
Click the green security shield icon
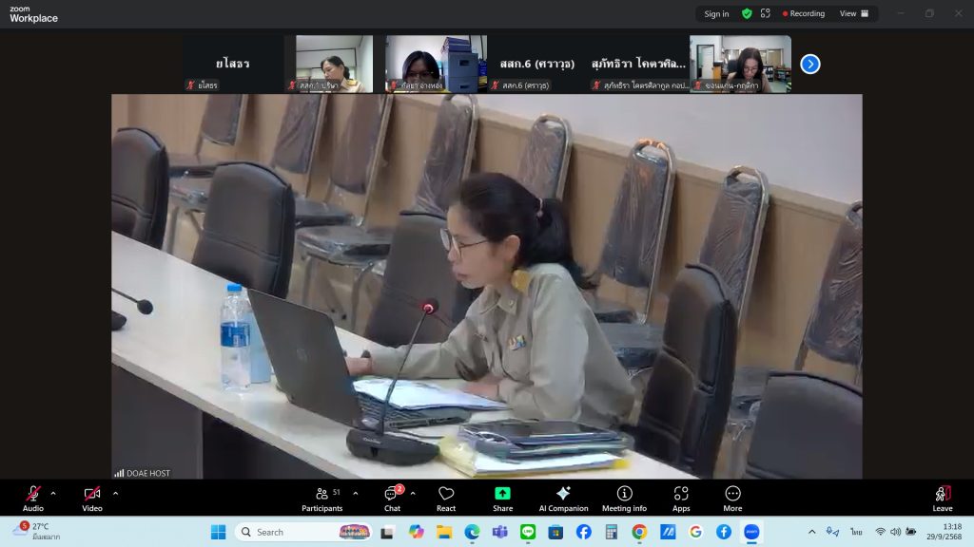tap(747, 14)
